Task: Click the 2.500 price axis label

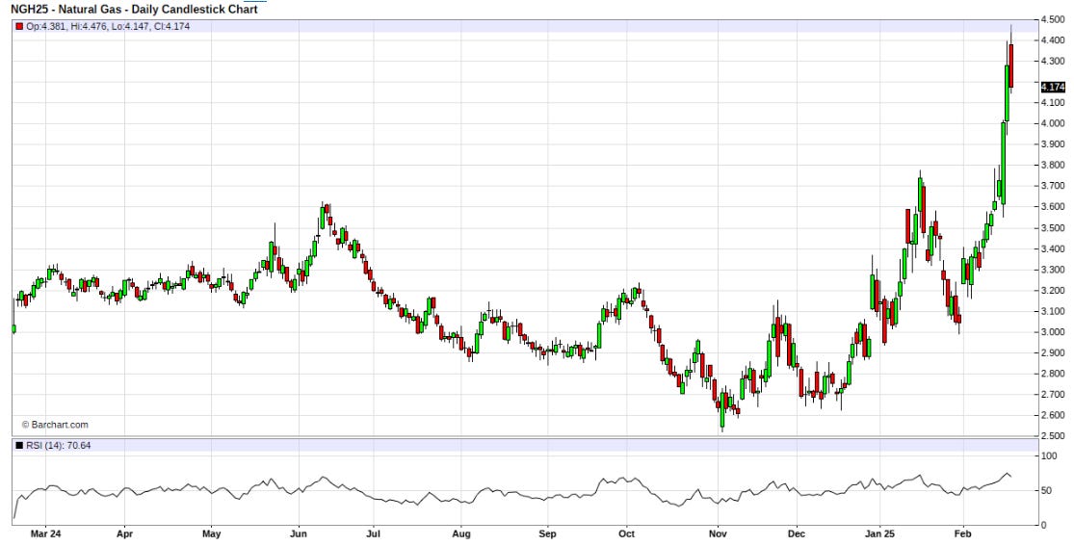Action: [x=1052, y=436]
